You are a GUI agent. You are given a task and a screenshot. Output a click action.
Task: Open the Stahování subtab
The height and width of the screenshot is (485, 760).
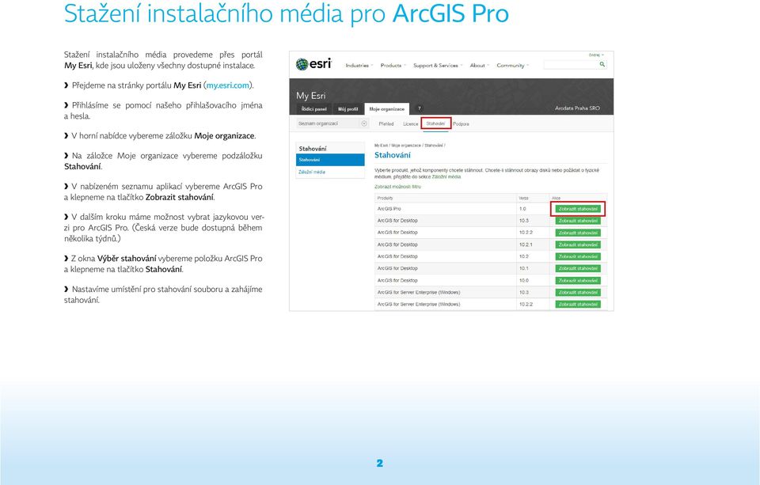coord(435,123)
